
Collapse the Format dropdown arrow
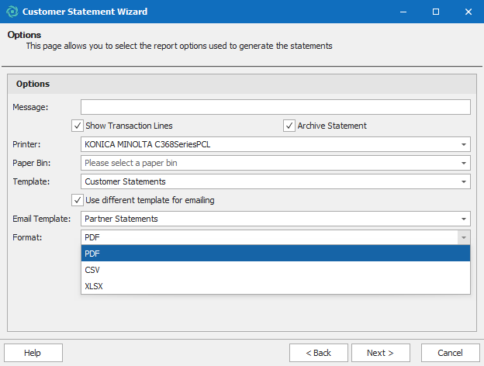click(463, 237)
